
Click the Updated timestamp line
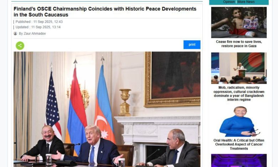pos(38,27)
